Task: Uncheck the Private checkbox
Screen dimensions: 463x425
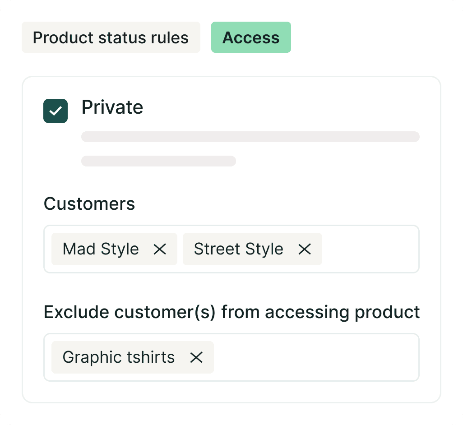Action: point(56,111)
